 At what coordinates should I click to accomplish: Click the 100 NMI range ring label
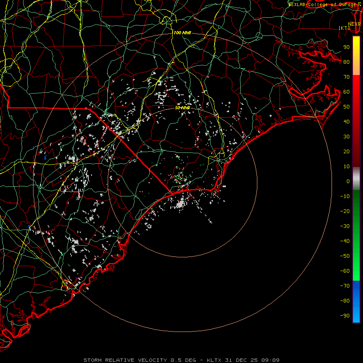[x=182, y=33]
